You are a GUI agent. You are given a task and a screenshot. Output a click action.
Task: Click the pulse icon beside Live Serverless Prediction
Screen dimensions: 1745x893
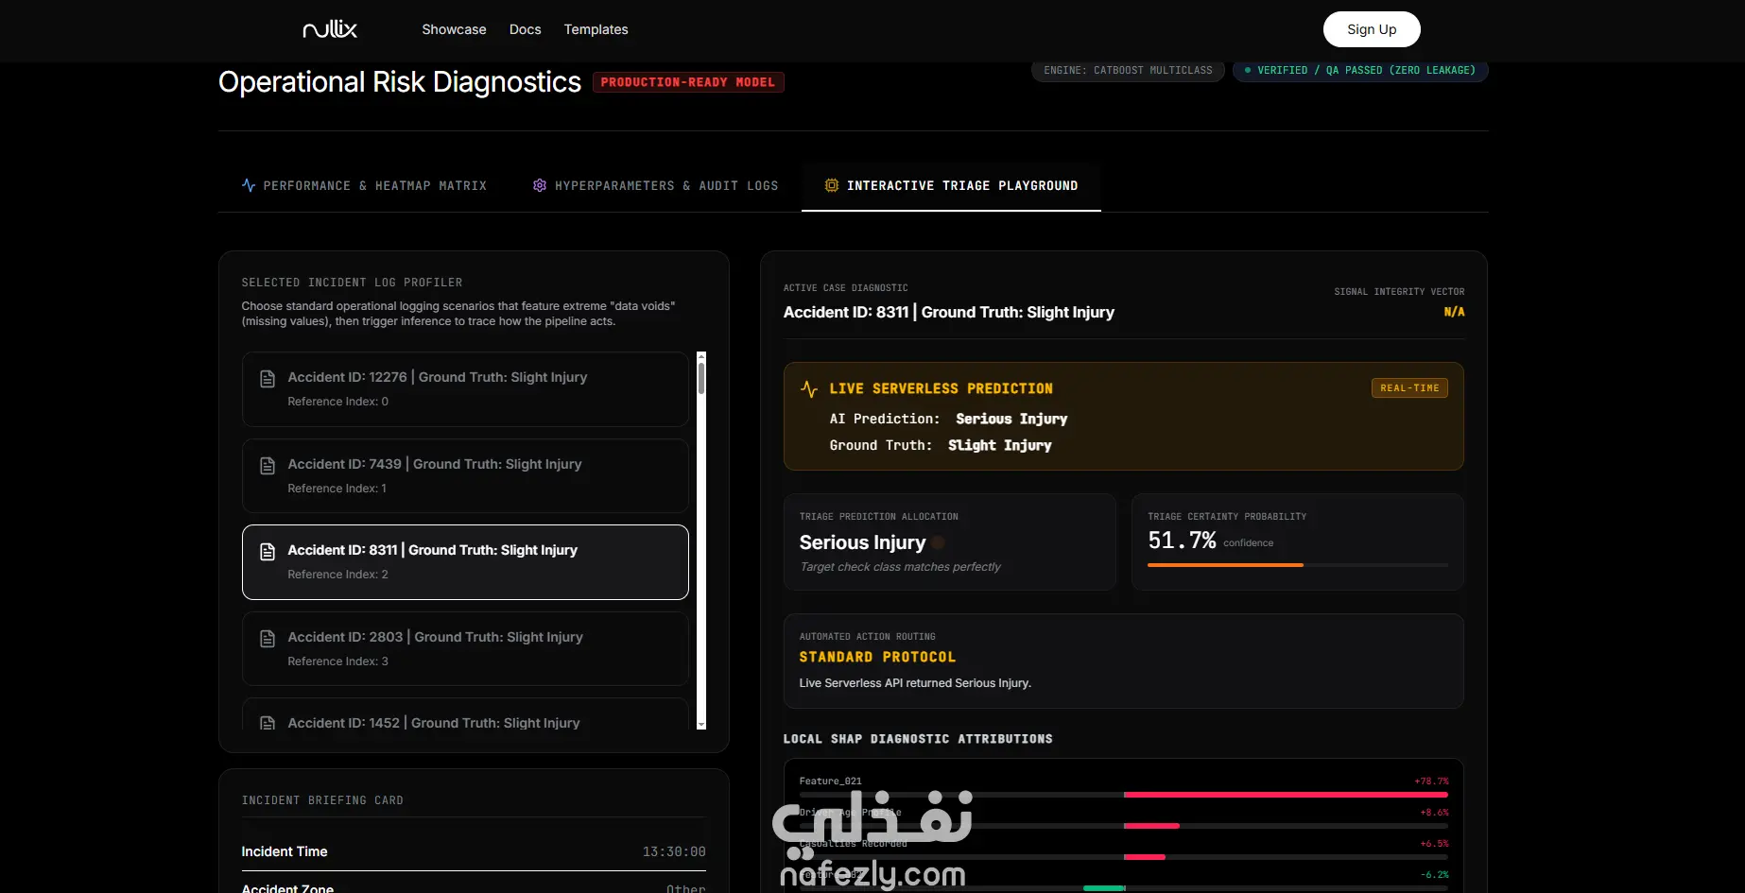(809, 388)
